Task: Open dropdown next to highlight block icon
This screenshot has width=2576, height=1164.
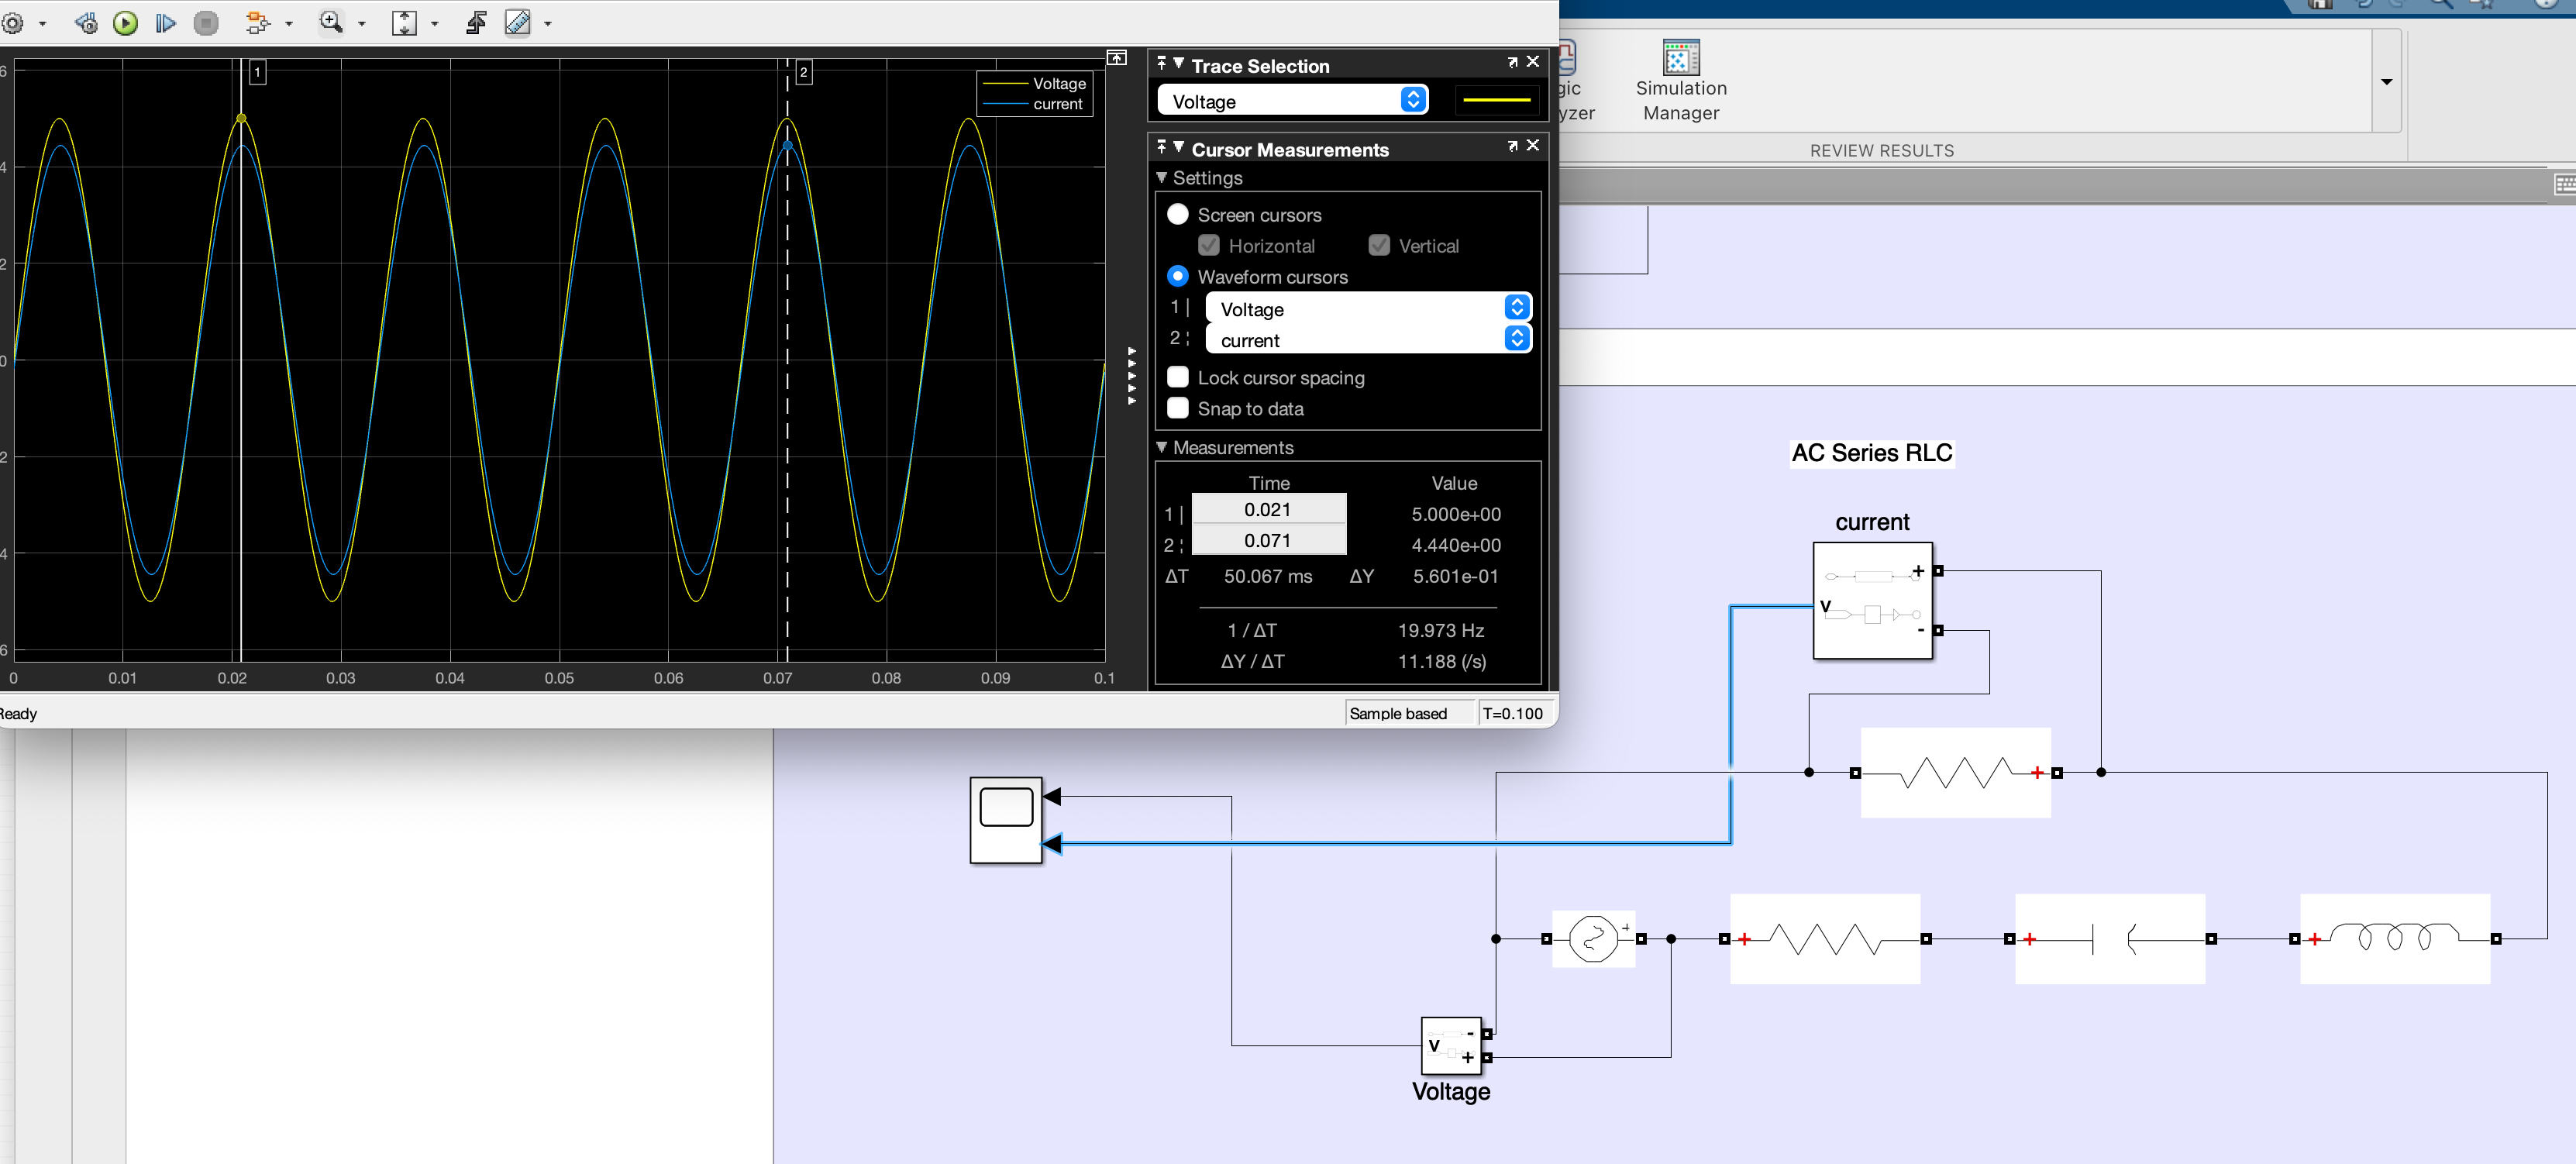Action: coord(289,23)
